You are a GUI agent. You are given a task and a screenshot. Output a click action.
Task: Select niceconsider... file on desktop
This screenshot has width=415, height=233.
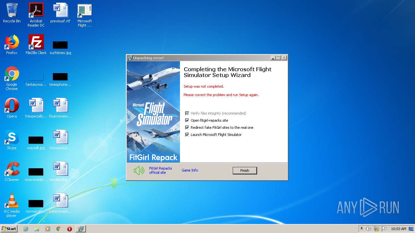tap(36, 174)
